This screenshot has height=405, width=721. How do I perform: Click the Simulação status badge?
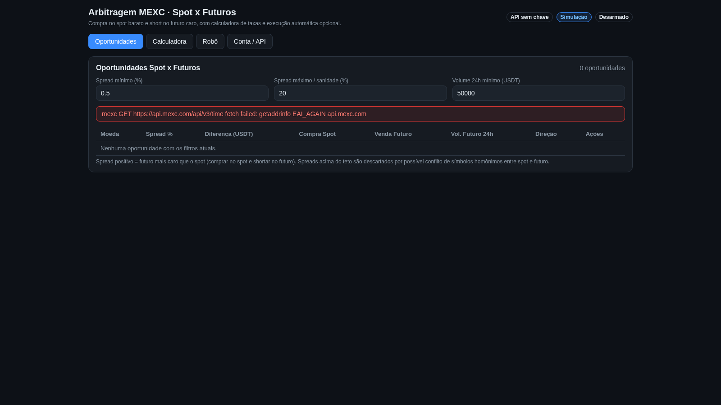coord(574,17)
